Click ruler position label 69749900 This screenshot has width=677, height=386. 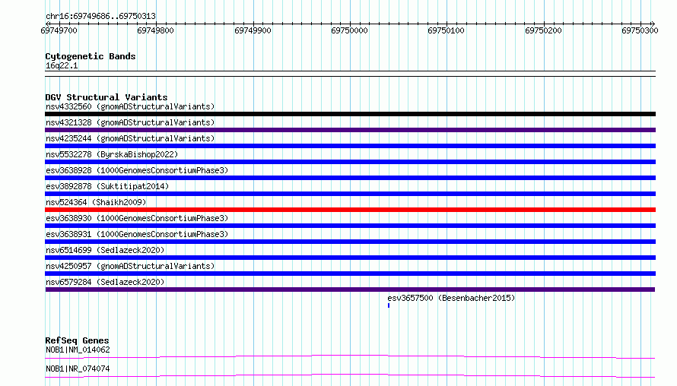[253, 30]
